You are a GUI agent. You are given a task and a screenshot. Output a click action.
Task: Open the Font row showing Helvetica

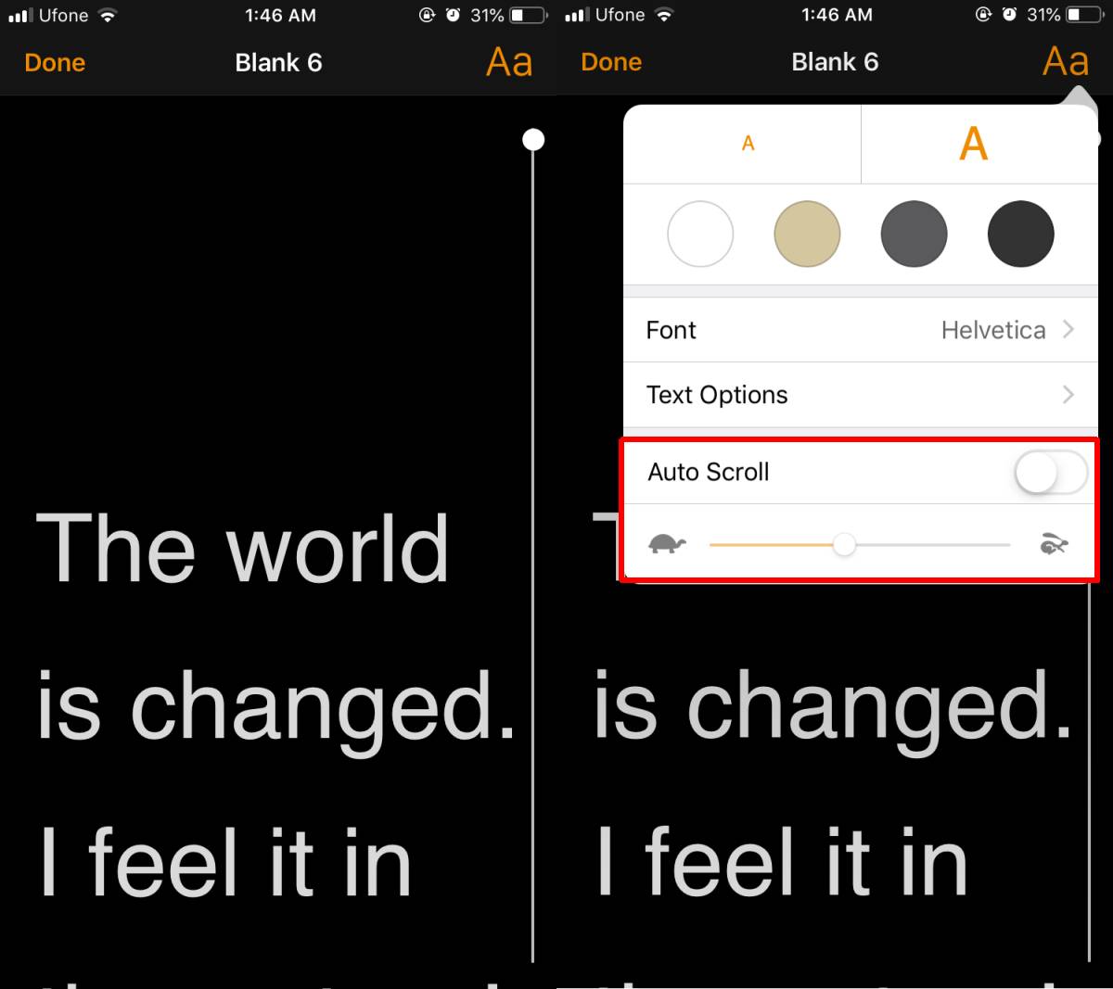(861, 330)
